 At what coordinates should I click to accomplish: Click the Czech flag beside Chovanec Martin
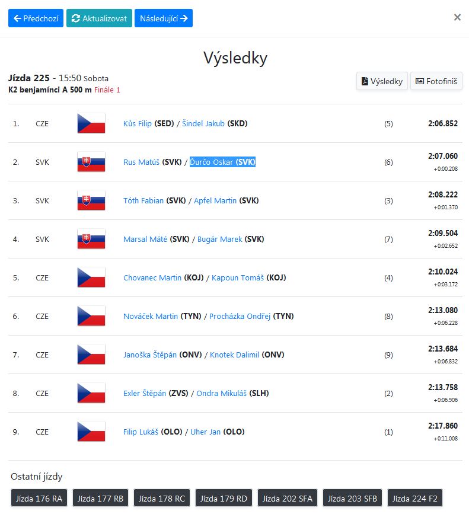coord(91,277)
